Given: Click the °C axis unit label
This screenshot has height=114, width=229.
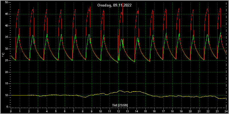Looking at the screenshot, I should [x=3, y=55].
